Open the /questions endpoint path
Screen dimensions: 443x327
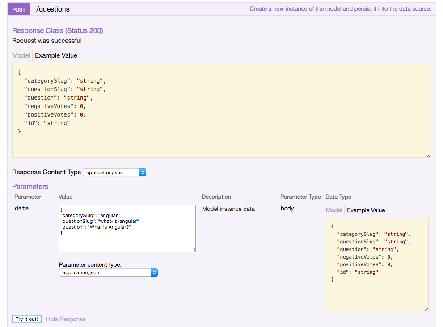coord(53,9)
